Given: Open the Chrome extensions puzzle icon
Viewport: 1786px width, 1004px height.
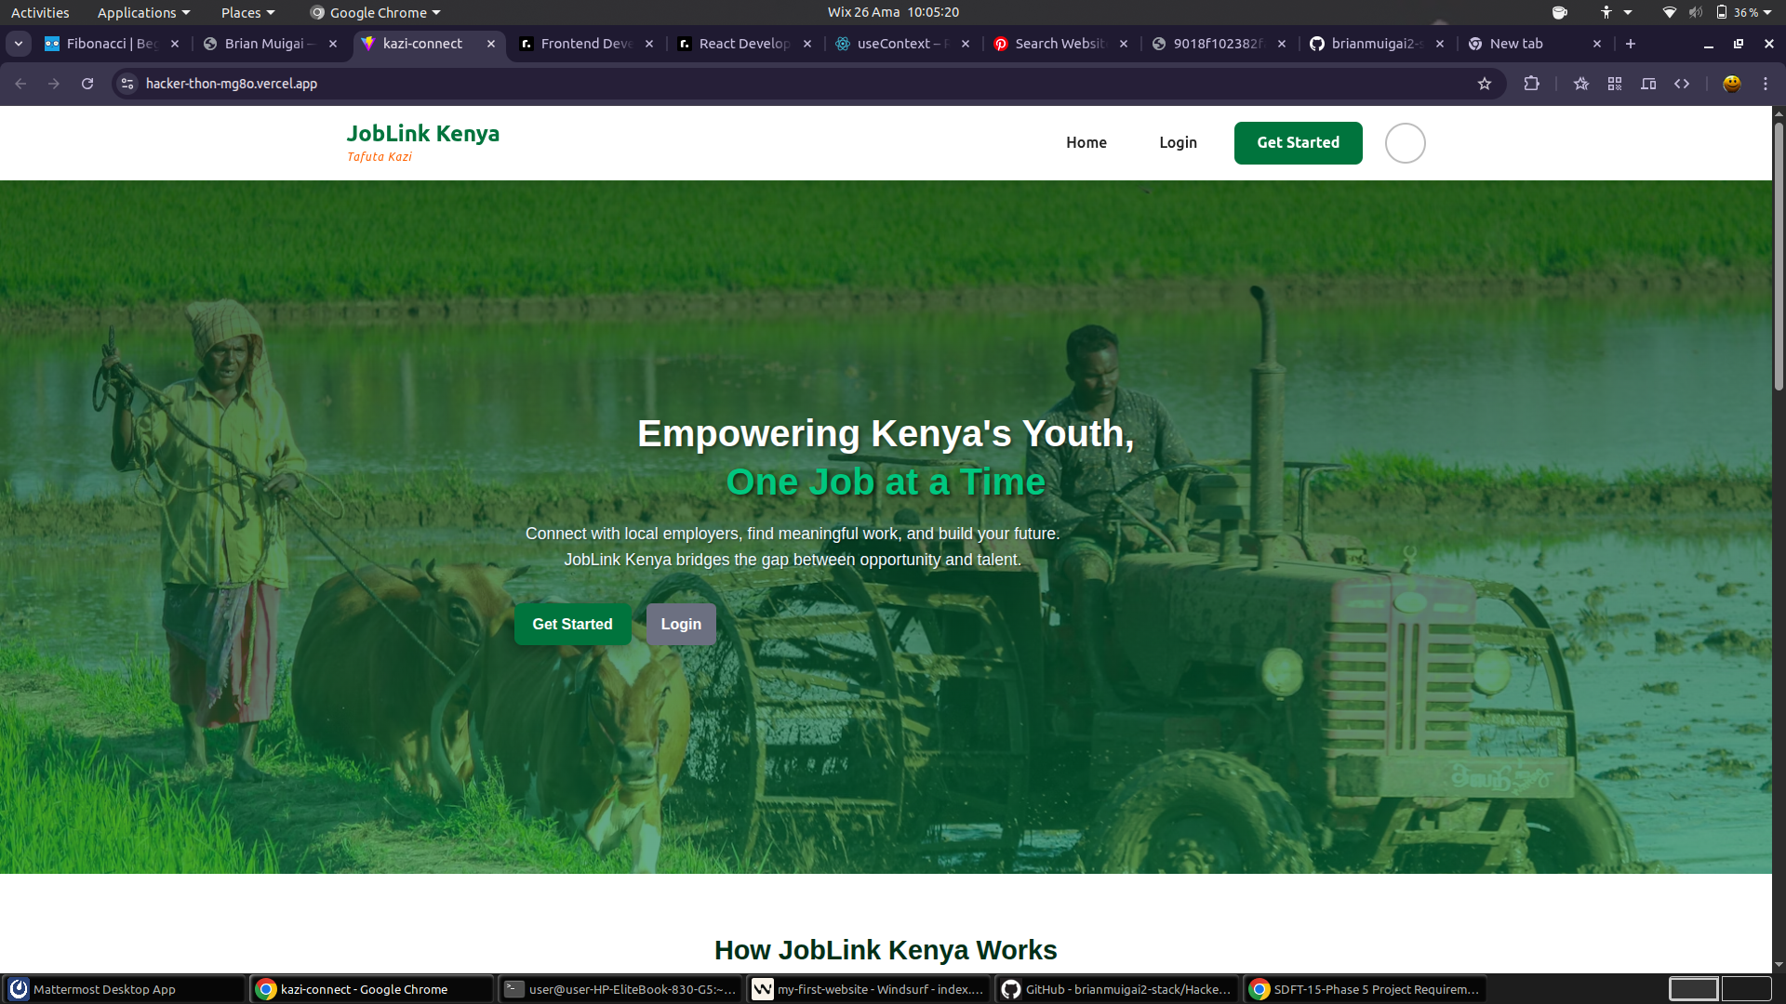Looking at the screenshot, I should [1531, 84].
